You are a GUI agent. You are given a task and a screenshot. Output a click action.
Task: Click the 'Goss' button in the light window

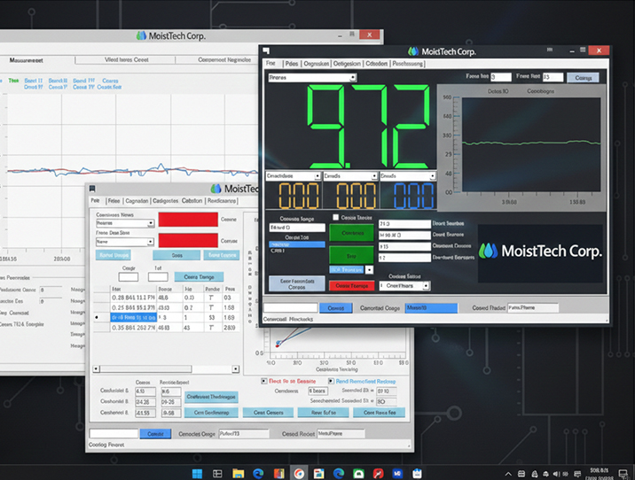176,255
